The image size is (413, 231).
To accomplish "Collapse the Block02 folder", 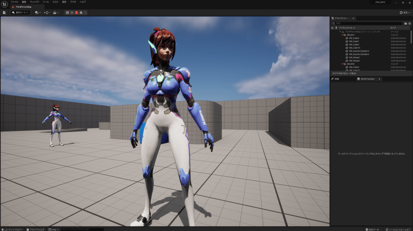I will point(342,64).
